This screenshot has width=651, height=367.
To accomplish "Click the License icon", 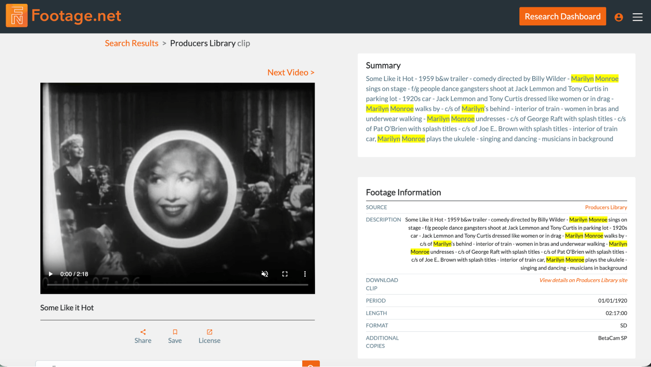I will (209, 332).
